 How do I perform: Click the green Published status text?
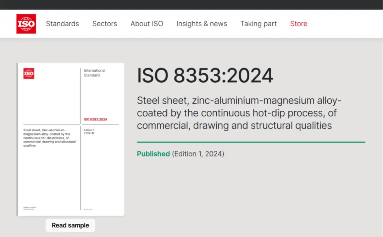pos(153,154)
